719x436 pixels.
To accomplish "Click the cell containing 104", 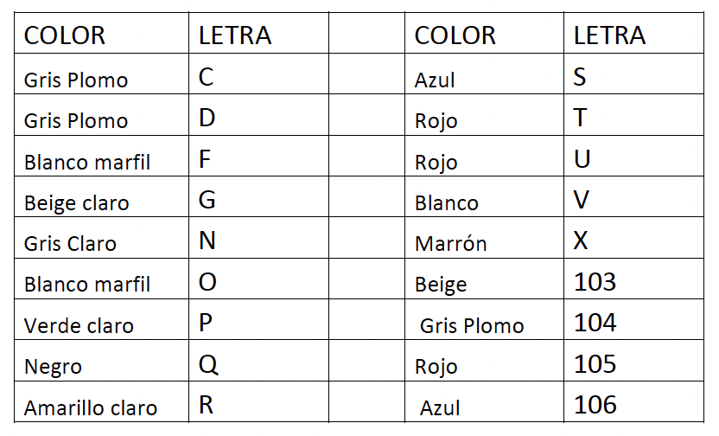I will tap(595, 323).
